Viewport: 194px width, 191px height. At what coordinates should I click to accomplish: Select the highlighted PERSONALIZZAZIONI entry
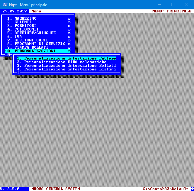[35, 51]
